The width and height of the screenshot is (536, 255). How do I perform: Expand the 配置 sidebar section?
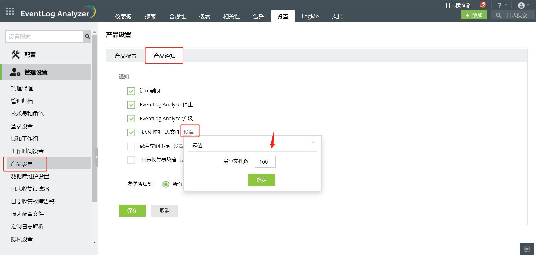coord(46,55)
